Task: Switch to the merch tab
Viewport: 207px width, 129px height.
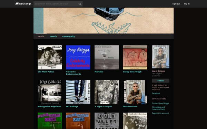Action: pos(53,36)
